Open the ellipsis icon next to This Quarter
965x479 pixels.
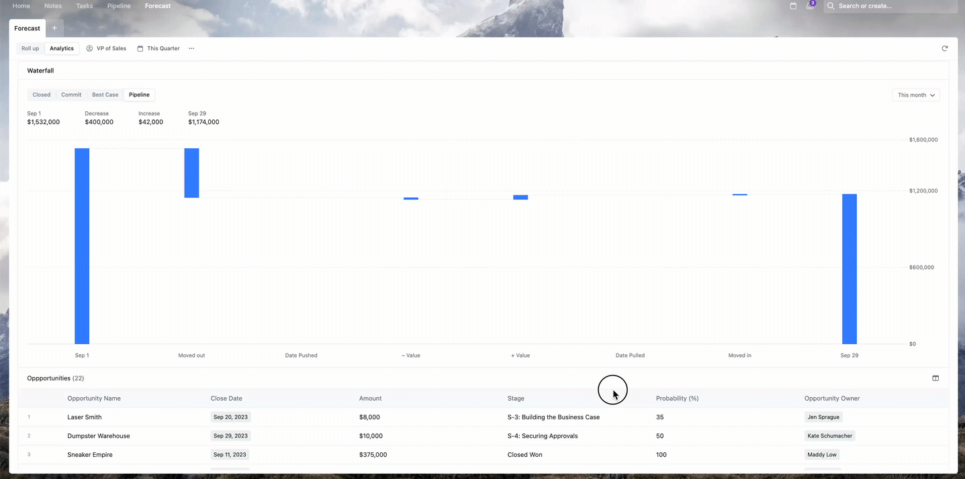click(191, 48)
